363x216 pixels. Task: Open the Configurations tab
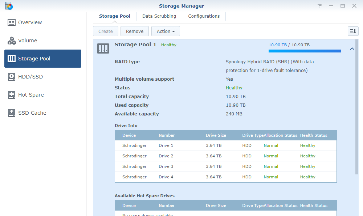204,16
